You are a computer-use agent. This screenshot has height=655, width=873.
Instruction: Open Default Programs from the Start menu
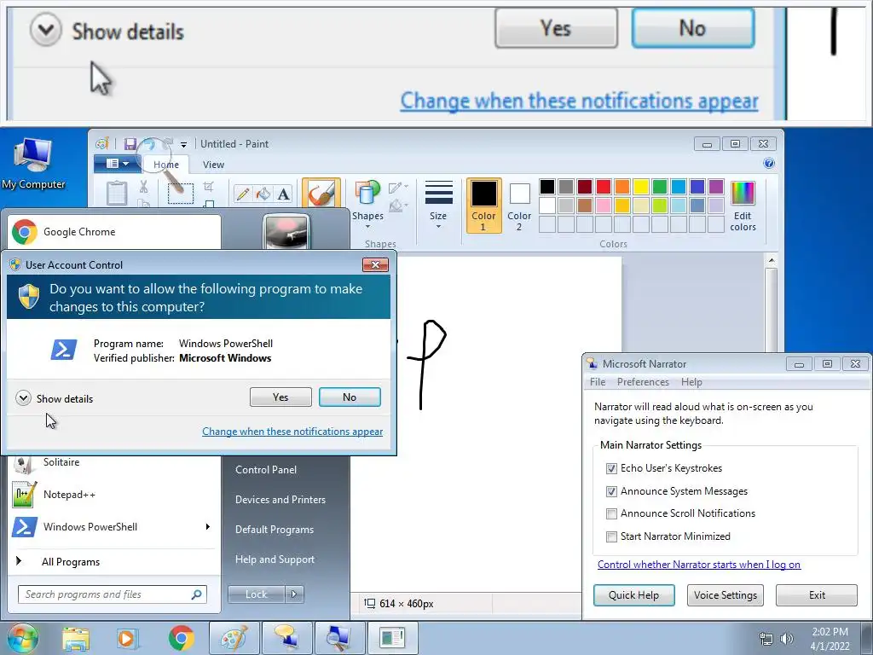point(275,530)
